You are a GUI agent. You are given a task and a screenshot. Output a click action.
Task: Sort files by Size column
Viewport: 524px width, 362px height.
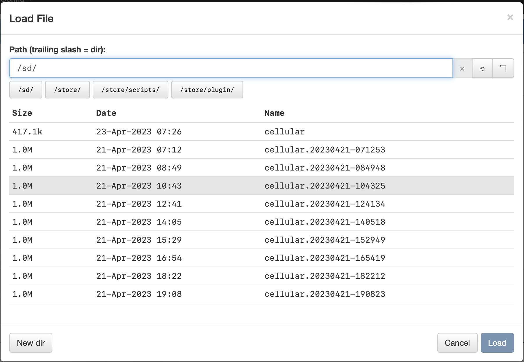(x=22, y=113)
